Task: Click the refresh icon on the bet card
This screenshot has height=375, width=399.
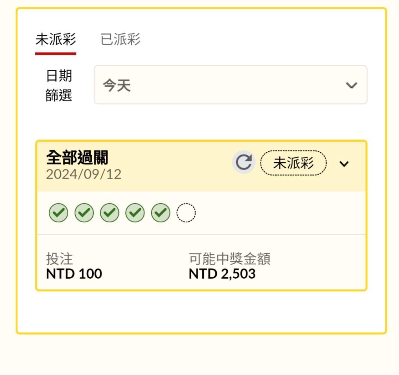Action: (x=244, y=163)
